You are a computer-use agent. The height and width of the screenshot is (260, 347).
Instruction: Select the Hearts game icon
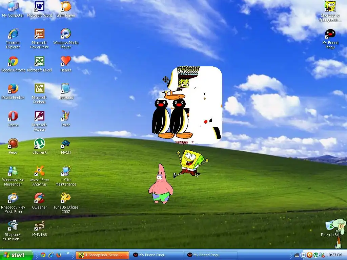coord(66,64)
